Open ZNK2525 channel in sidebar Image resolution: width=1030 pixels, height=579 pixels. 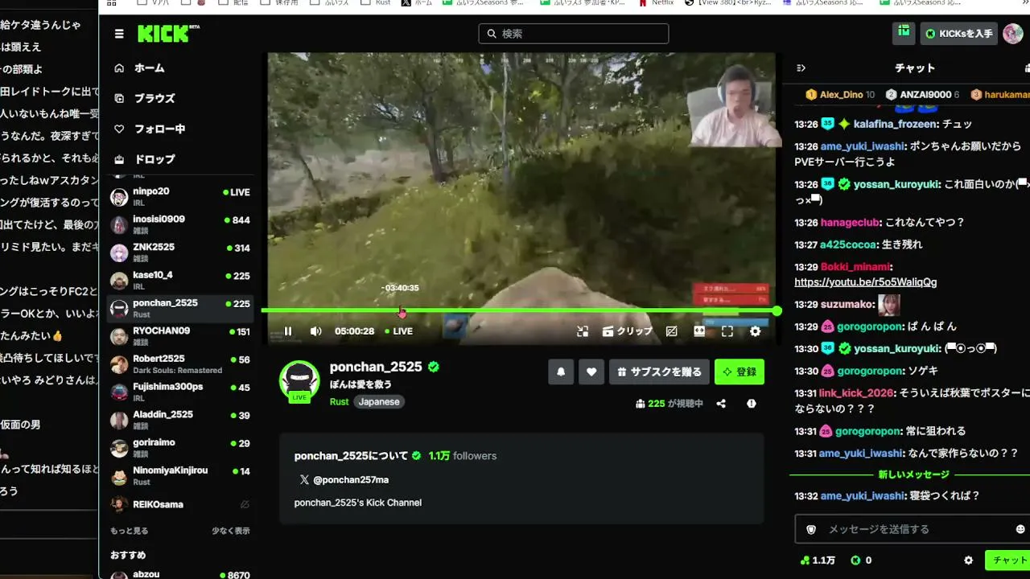tap(180, 252)
